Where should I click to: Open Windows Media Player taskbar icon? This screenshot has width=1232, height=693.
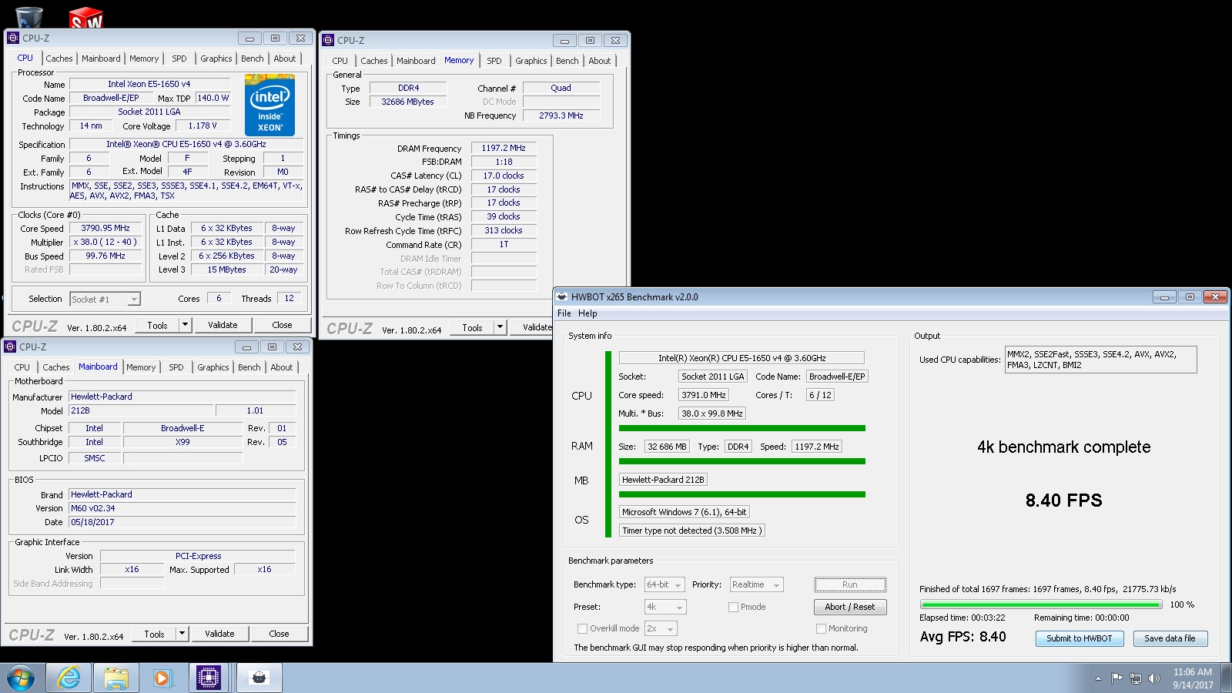pos(162,678)
